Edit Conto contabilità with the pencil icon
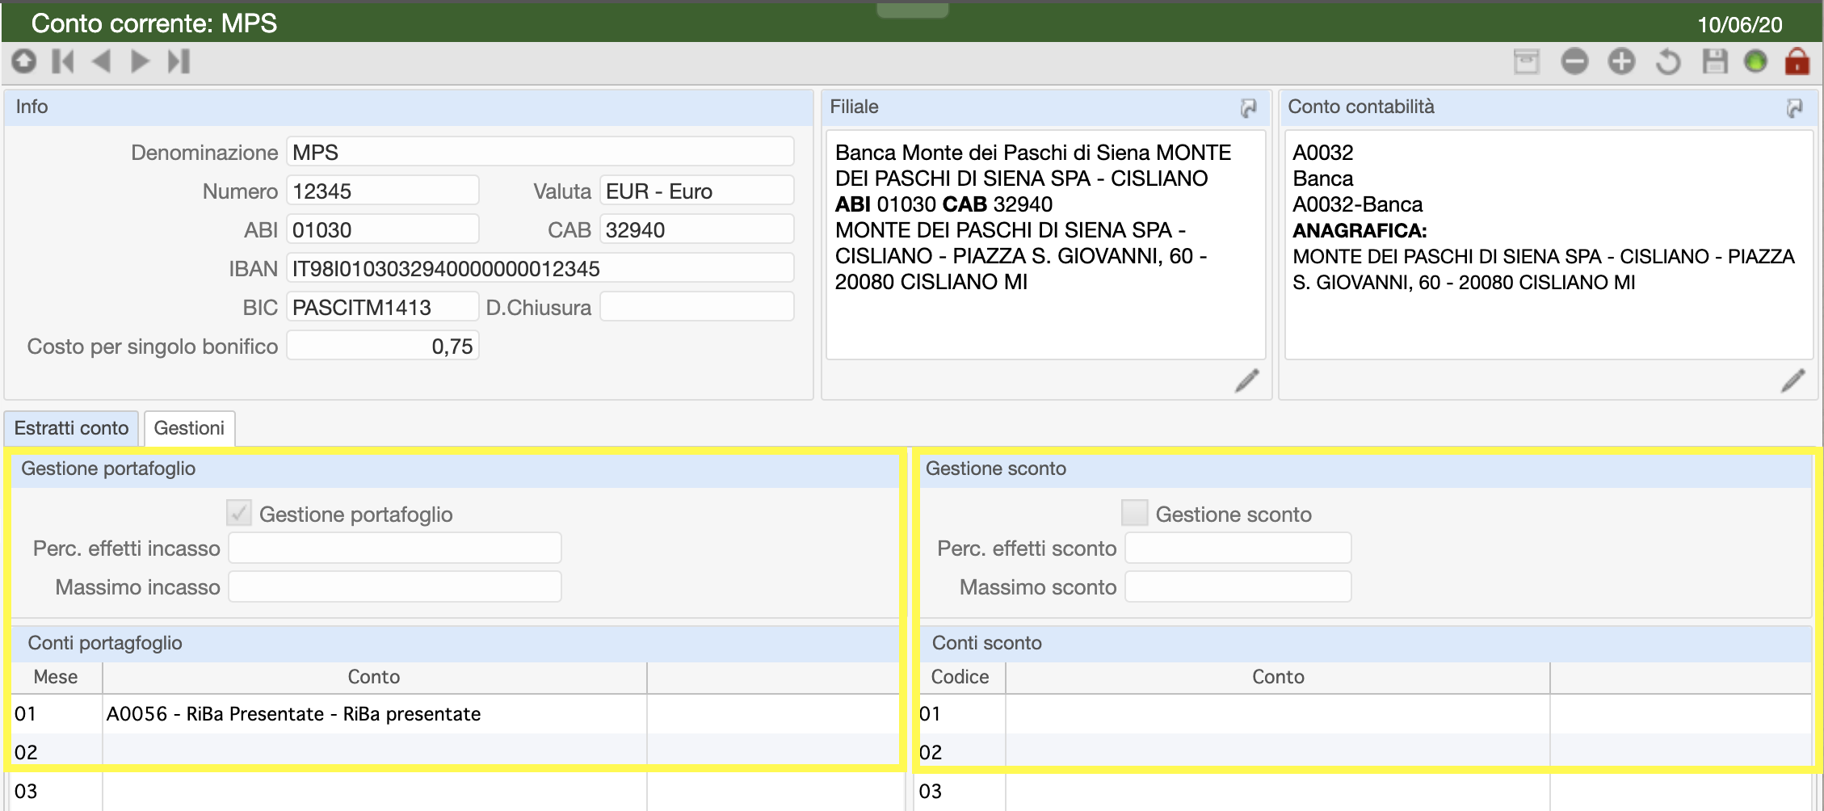The image size is (1824, 811). pos(1793,380)
